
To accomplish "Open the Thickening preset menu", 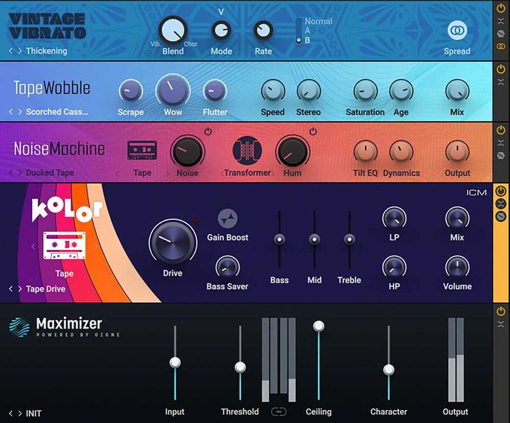I will [x=47, y=51].
